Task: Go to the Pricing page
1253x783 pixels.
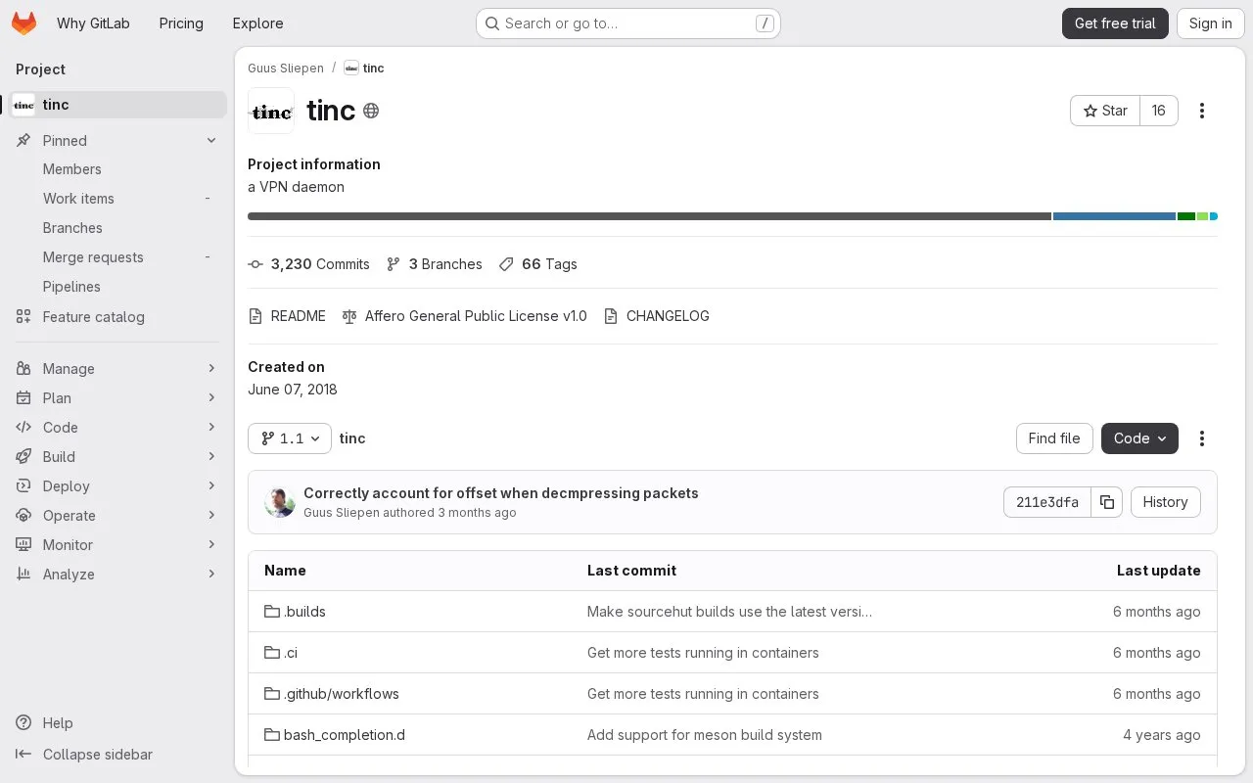Action: [x=181, y=23]
